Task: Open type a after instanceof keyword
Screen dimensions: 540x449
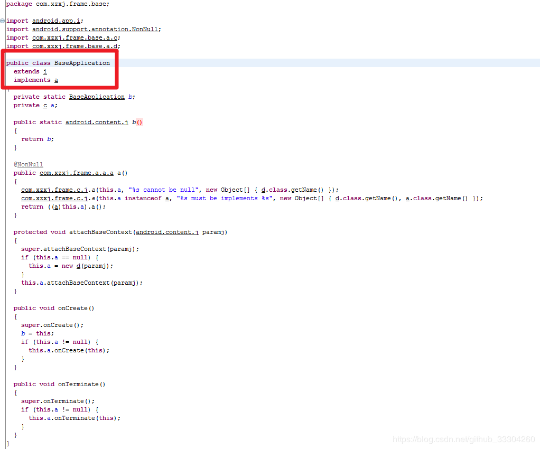Action: (167, 198)
